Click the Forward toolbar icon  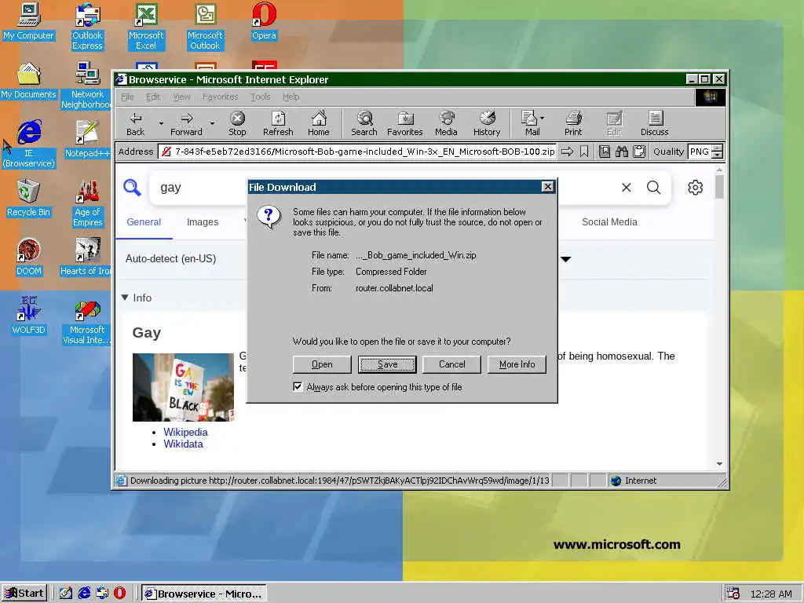186,123
